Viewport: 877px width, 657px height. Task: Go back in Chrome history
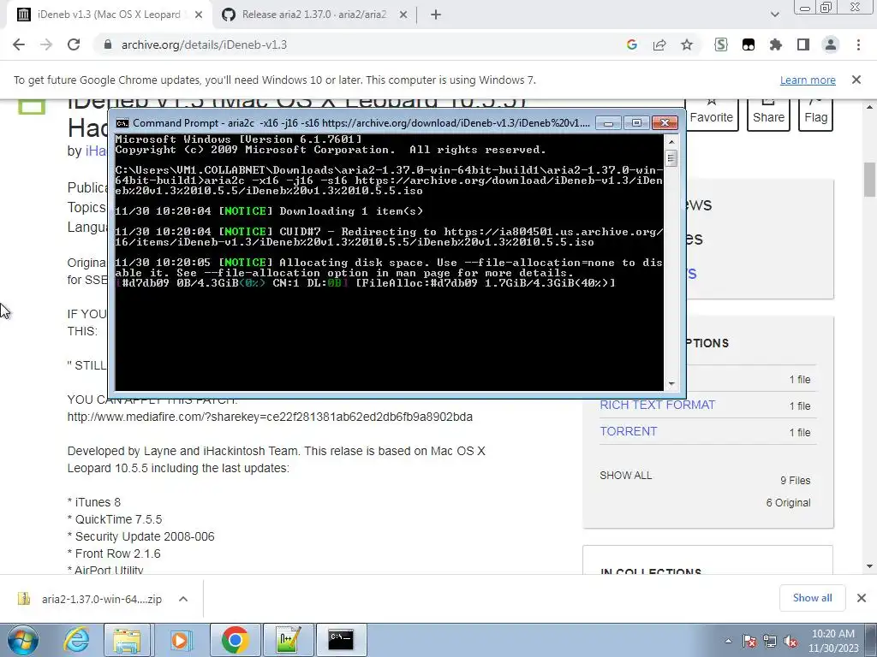click(19, 44)
